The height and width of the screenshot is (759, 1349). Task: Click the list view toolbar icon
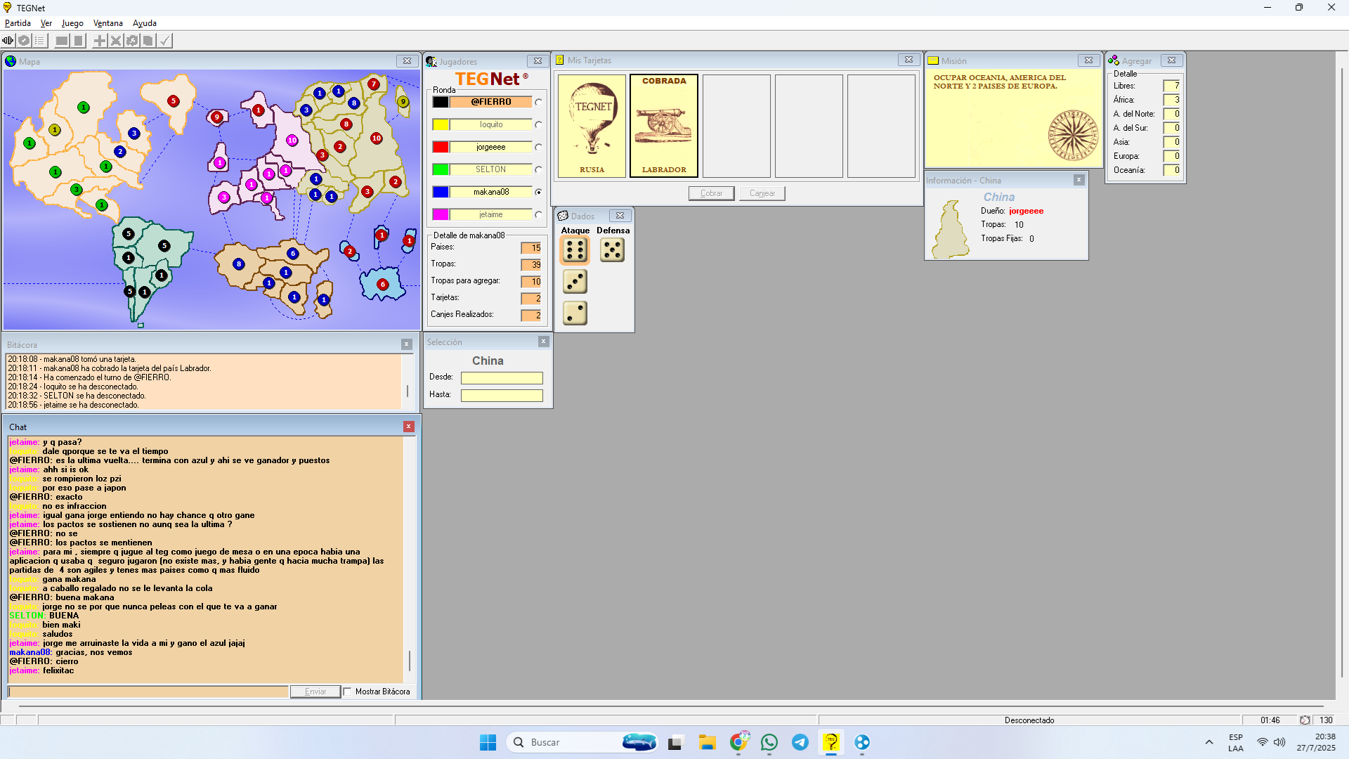(x=40, y=41)
